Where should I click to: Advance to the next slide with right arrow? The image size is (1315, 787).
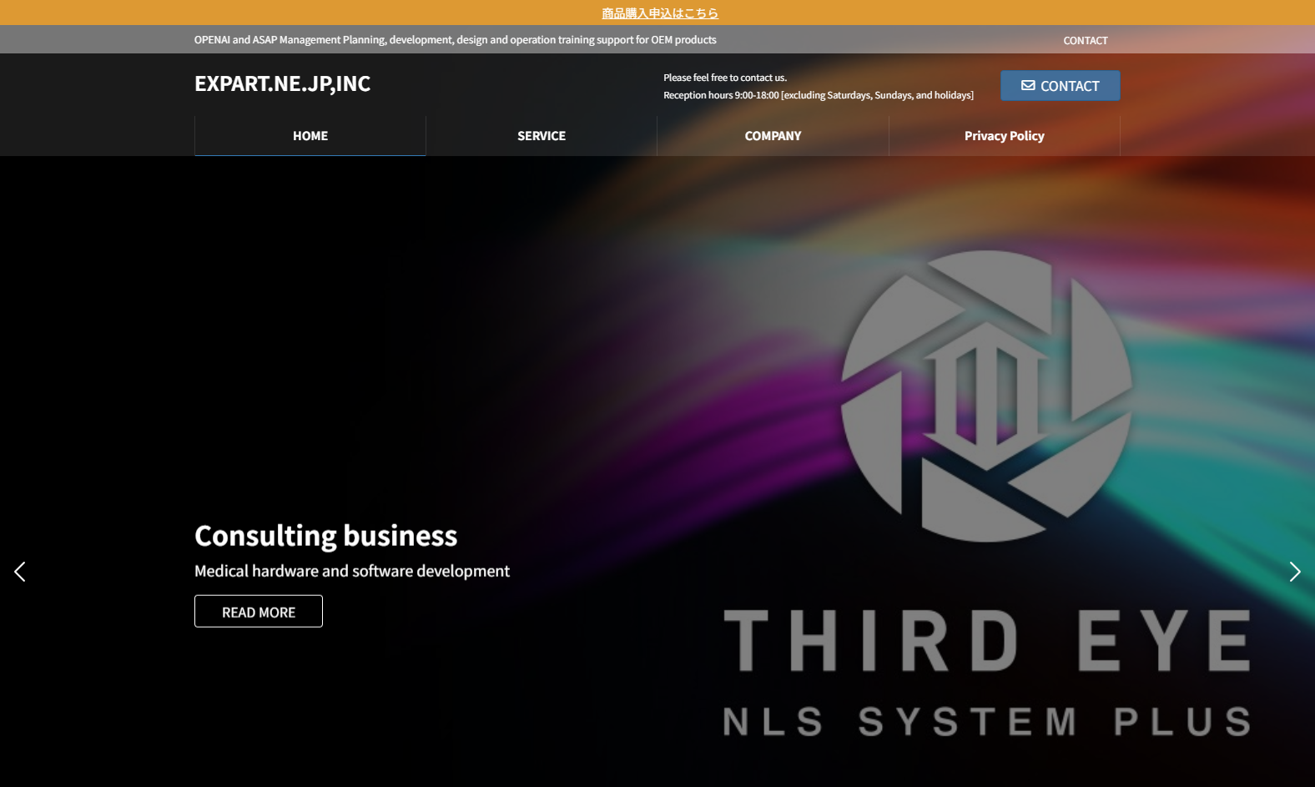pos(1294,572)
